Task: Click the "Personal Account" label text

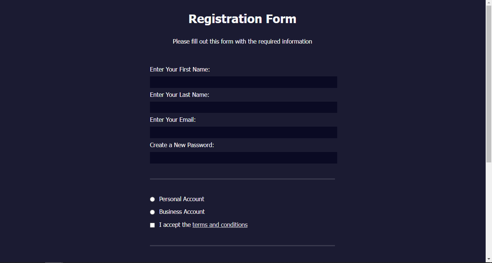Action: (x=182, y=199)
